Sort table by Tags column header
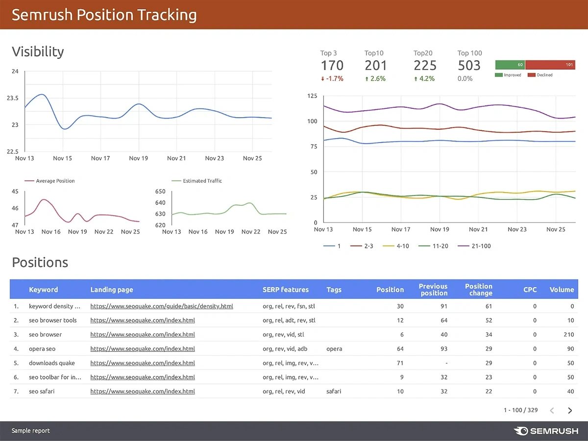The image size is (588, 441). [334, 290]
